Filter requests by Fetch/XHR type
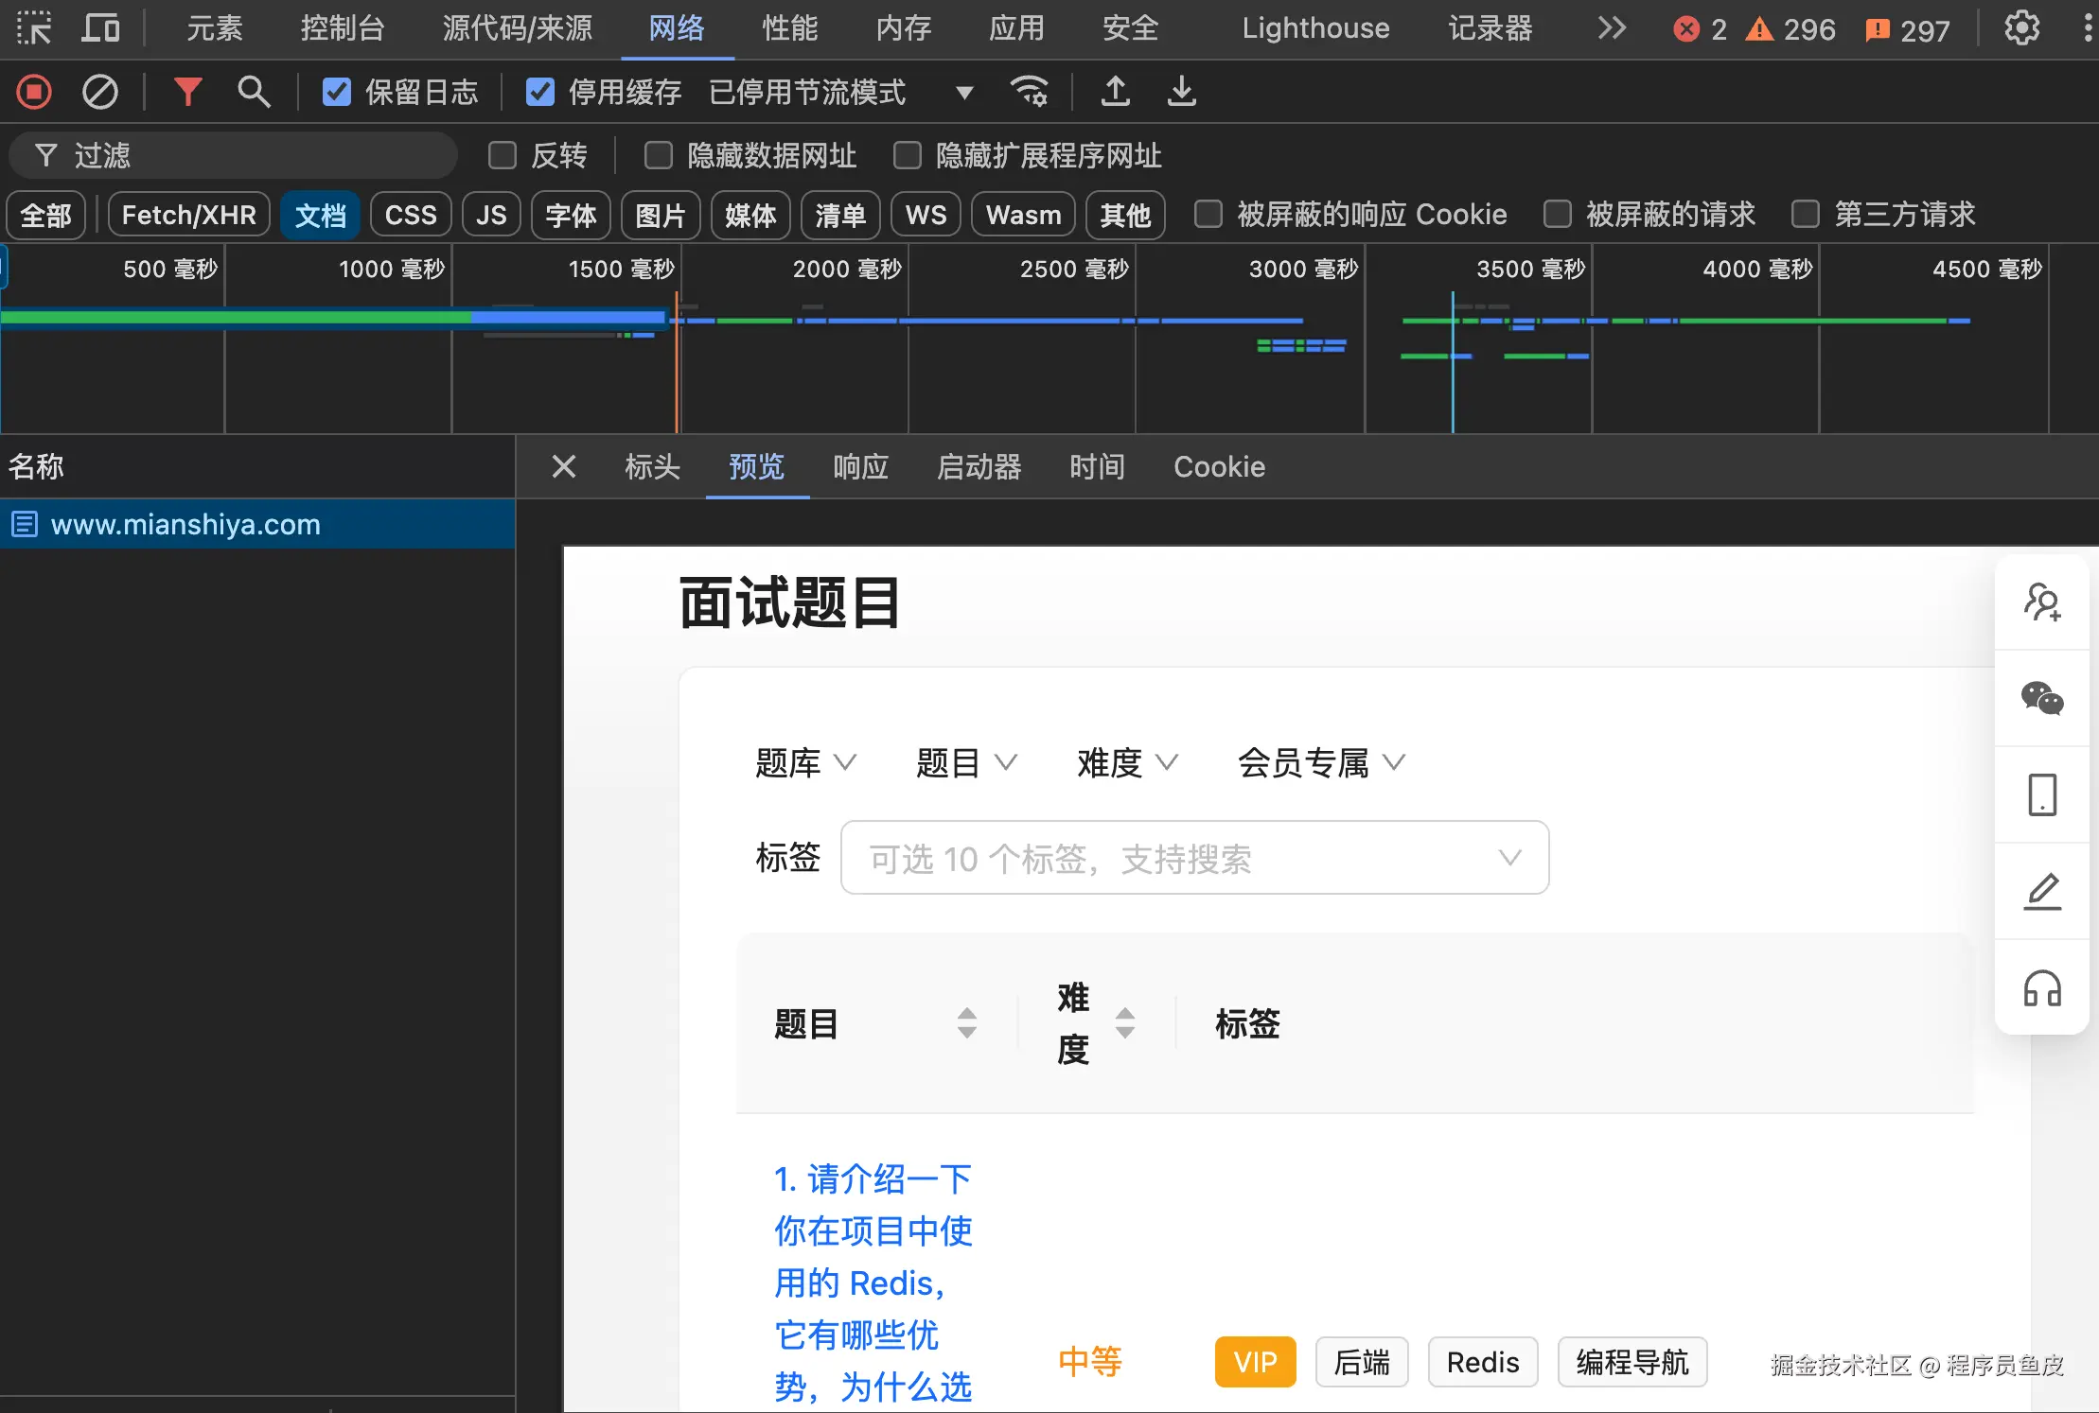This screenshot has width=2099, height=1413. click(188, 215)
